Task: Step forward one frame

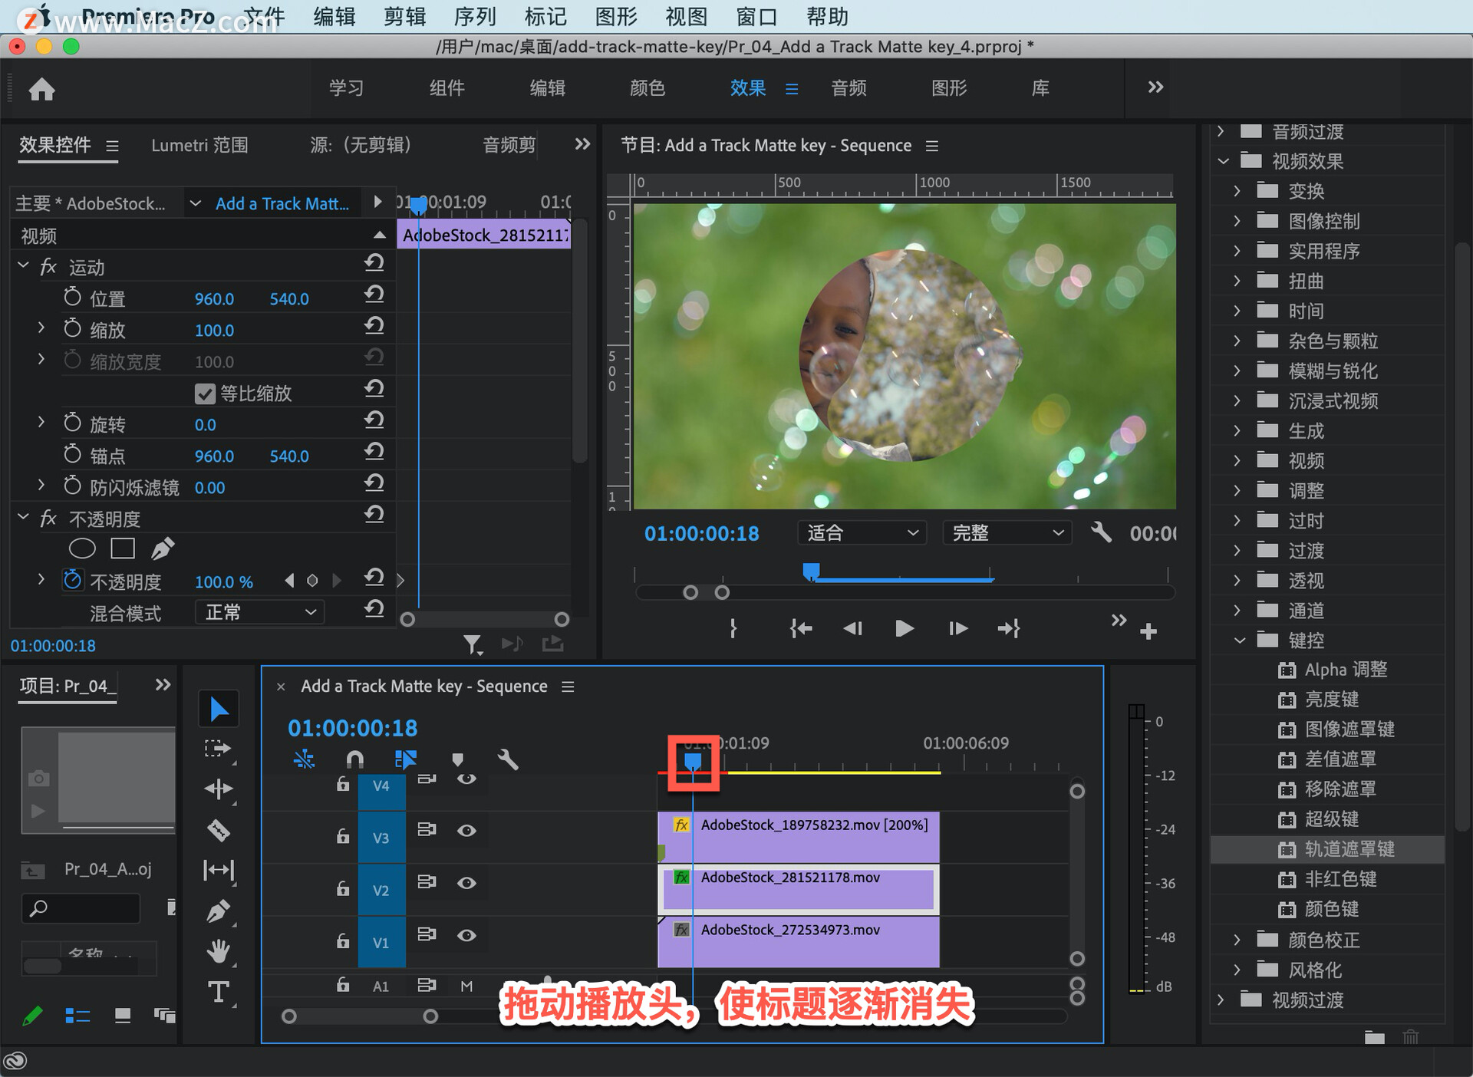Action: coord(957,628)
